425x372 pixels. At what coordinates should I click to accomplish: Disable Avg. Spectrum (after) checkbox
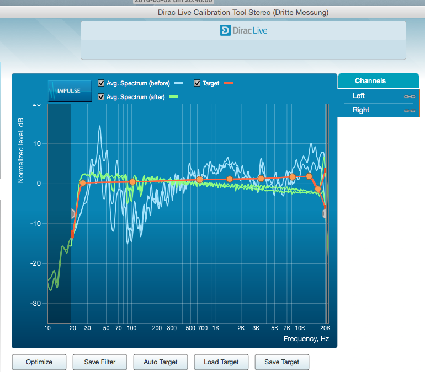101,96
